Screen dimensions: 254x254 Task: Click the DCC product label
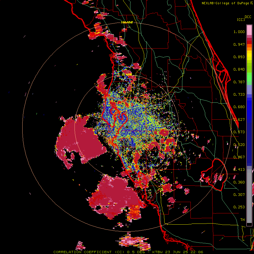(x=248, y=17)
